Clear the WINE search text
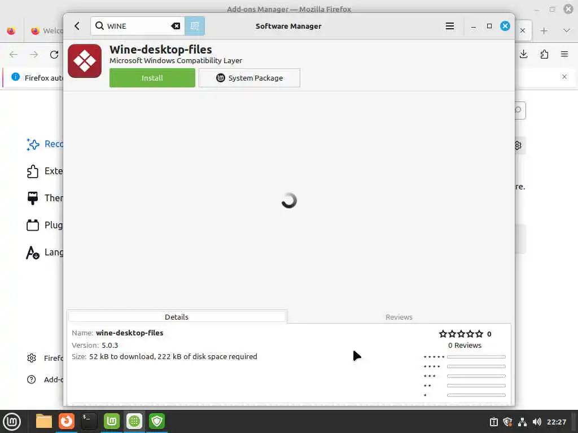 pyautogui.click(x=176, y=26)
